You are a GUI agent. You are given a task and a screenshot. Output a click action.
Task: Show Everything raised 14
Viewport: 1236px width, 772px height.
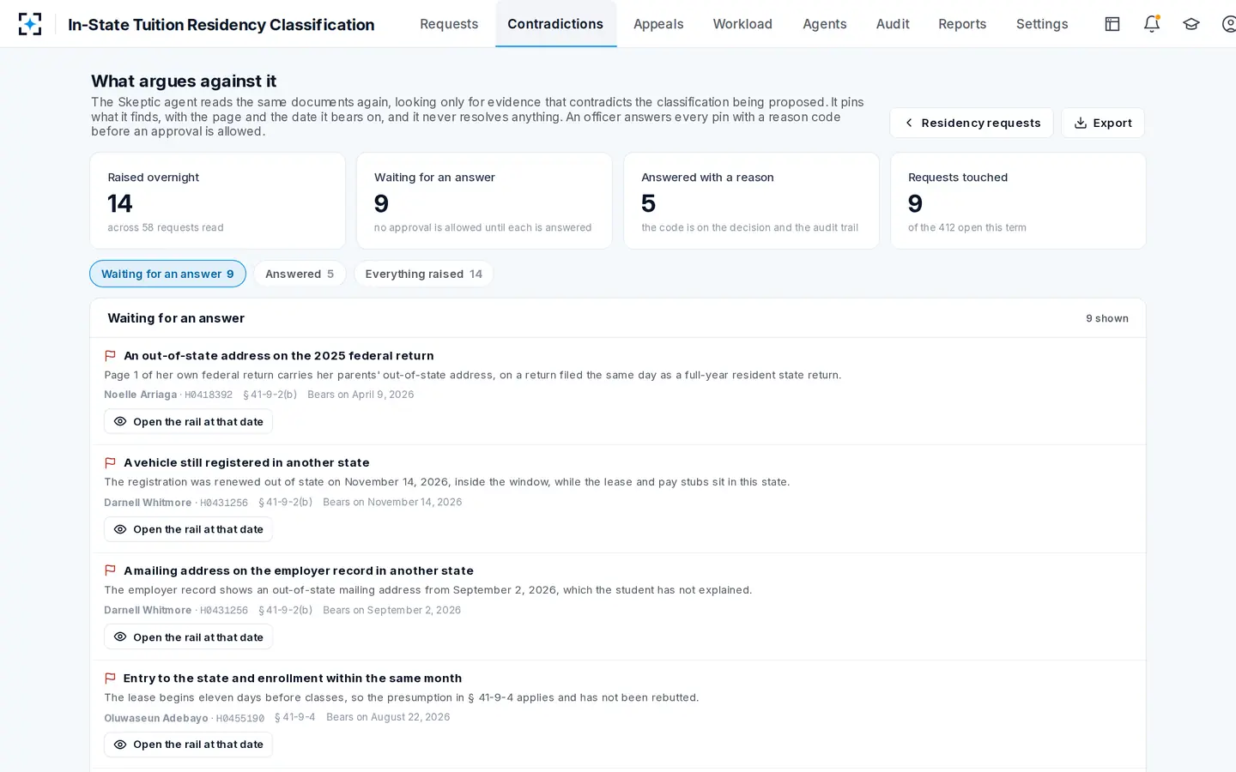(423, 274)
